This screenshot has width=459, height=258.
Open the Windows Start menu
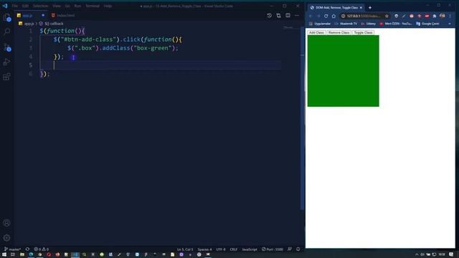tap(4, 255)
